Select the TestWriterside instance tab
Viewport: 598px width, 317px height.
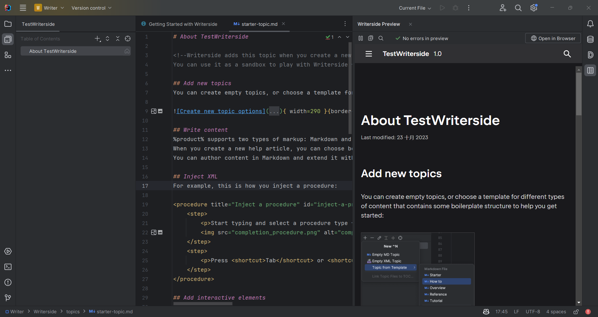click(x=38, y=24)
